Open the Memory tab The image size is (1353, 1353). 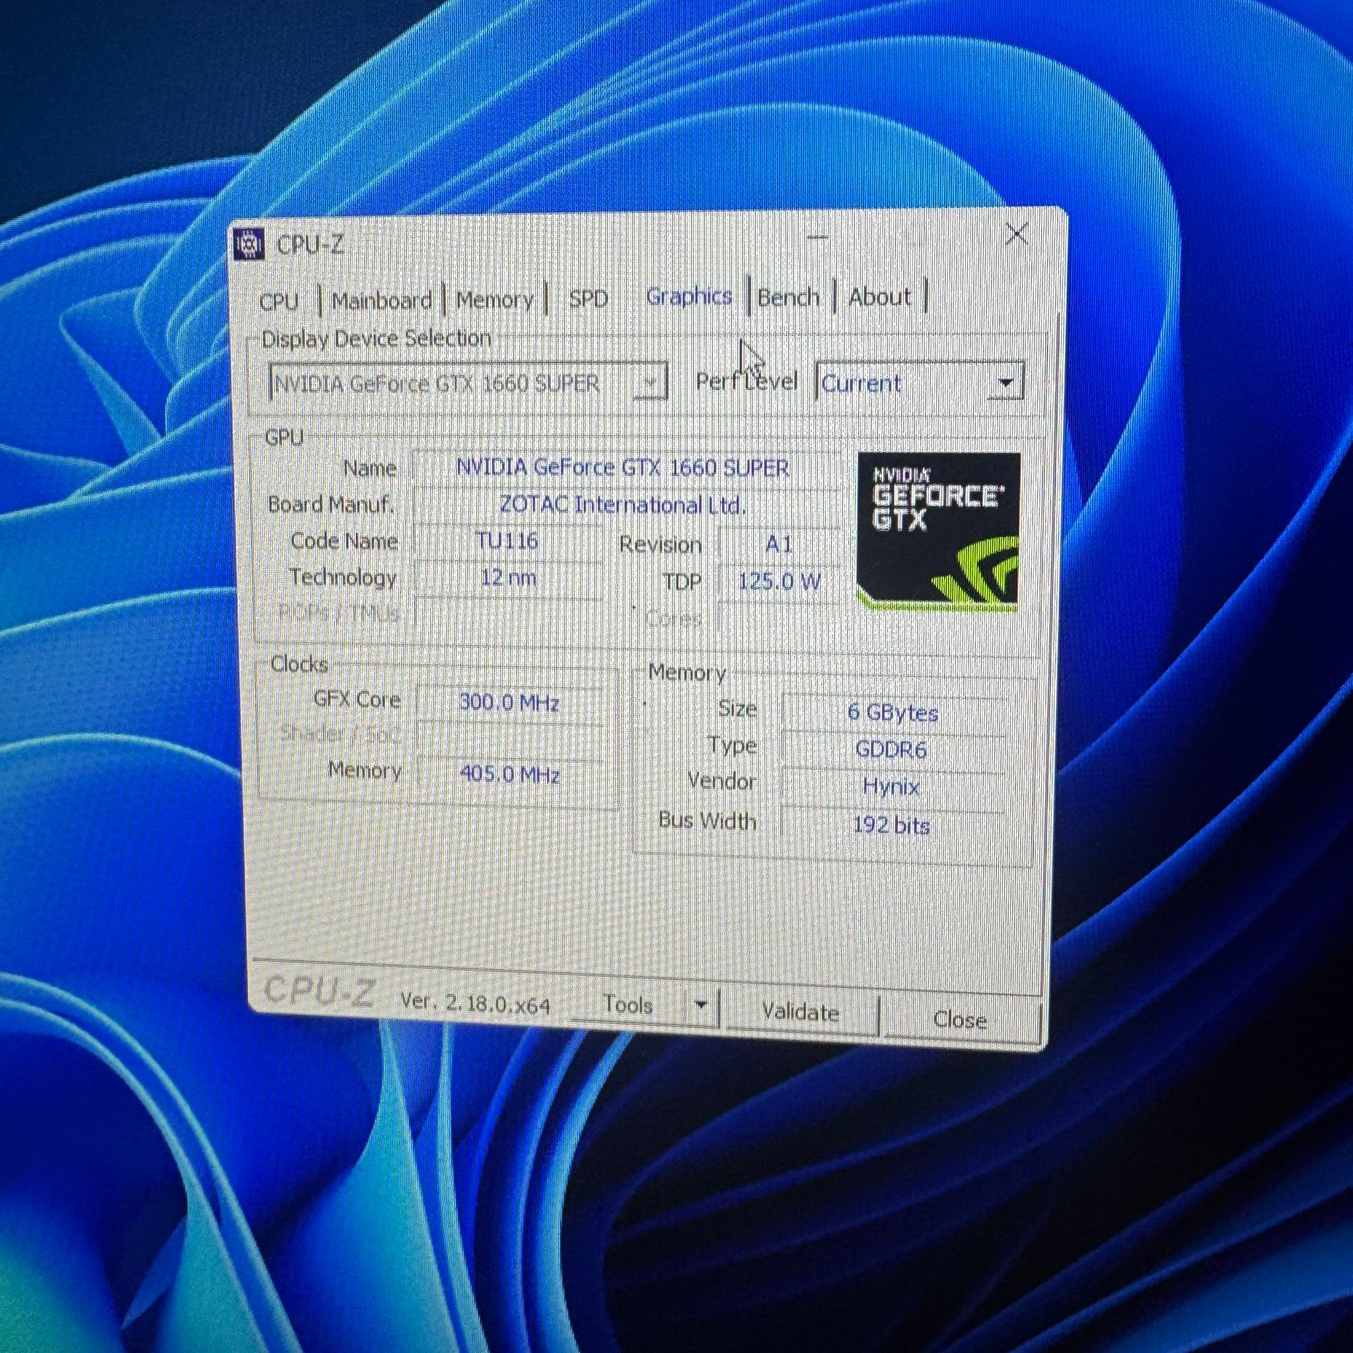tap(494, 300)
